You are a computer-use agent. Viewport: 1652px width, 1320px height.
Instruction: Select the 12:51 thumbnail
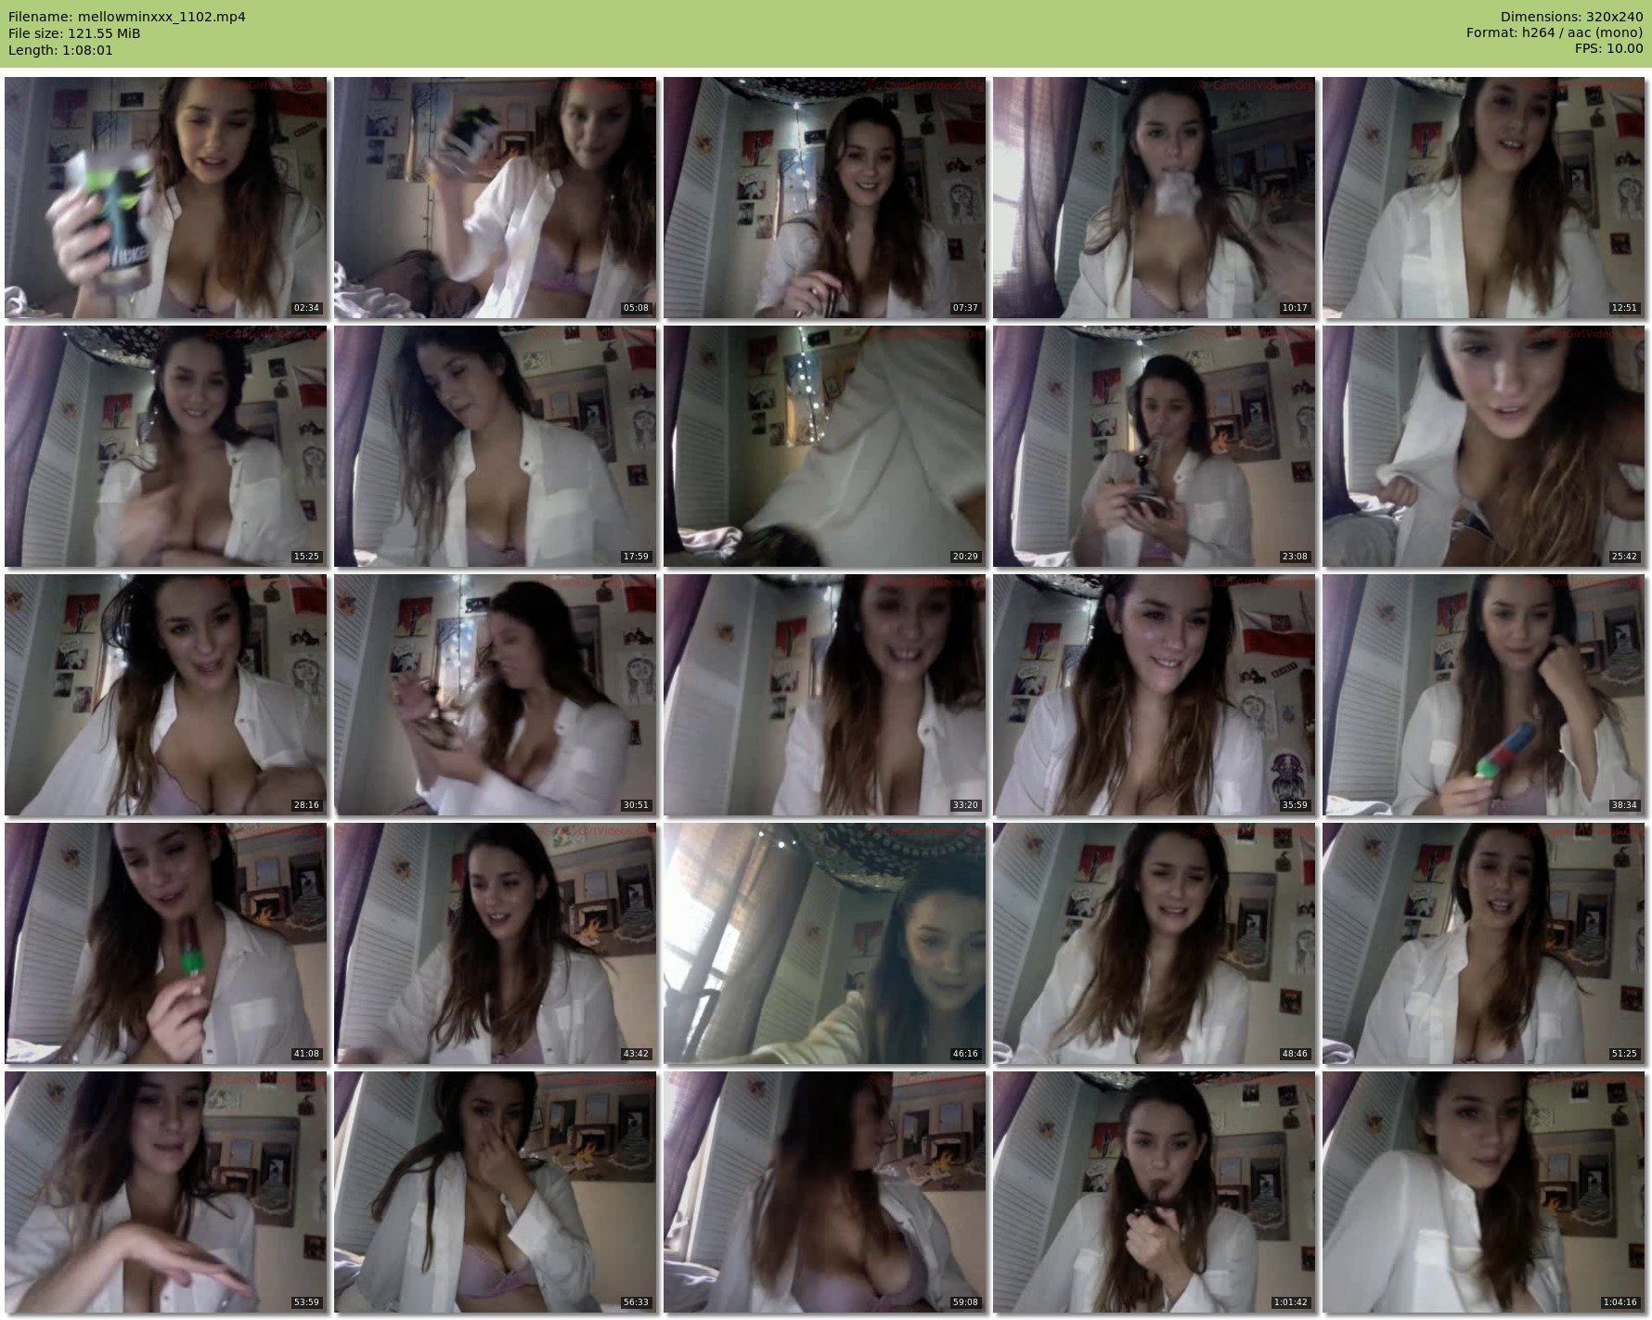tap(1483, 198)
